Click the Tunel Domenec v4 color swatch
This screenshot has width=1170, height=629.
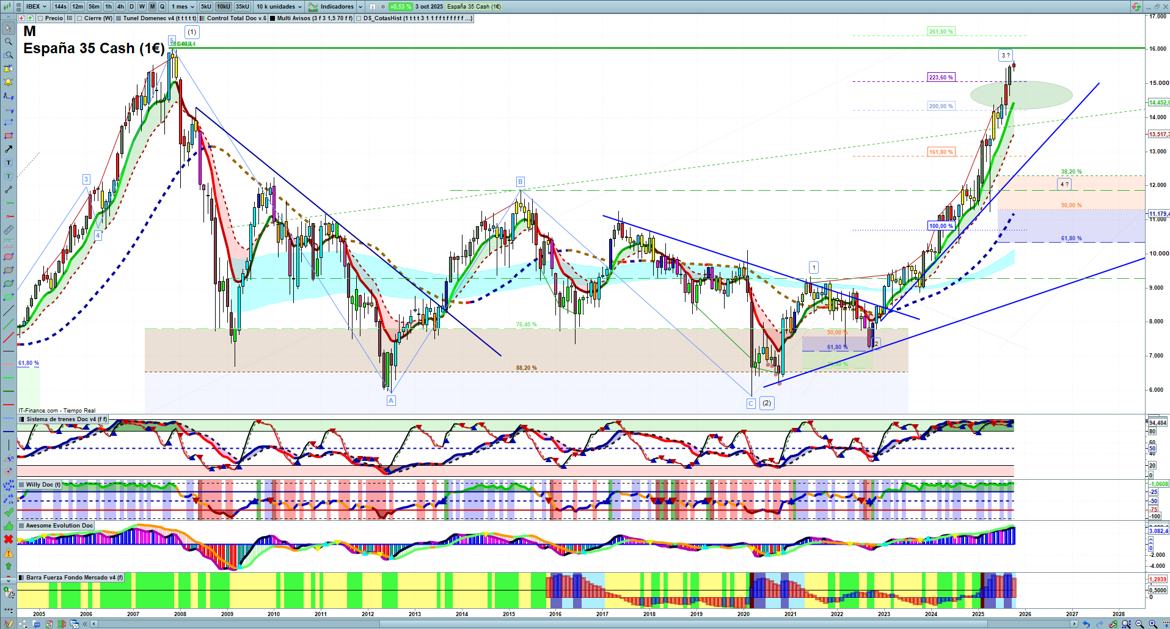coord(119,18)
